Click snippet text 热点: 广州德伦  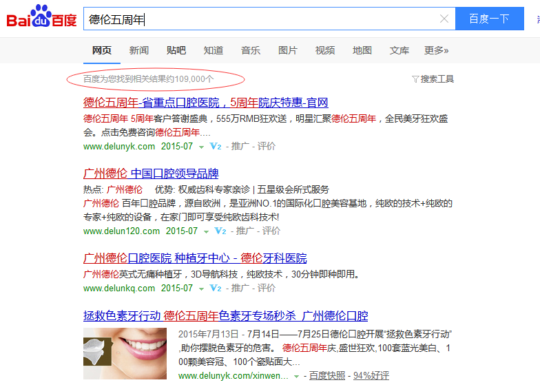click(x=113, y=189)
